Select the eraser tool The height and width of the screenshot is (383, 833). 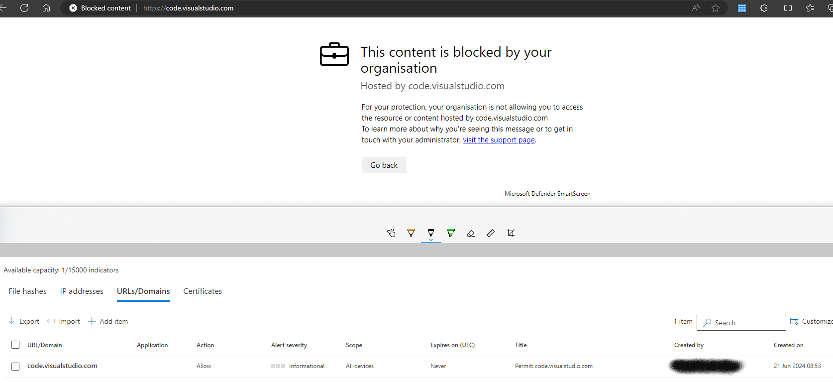[x=471, y=233]
